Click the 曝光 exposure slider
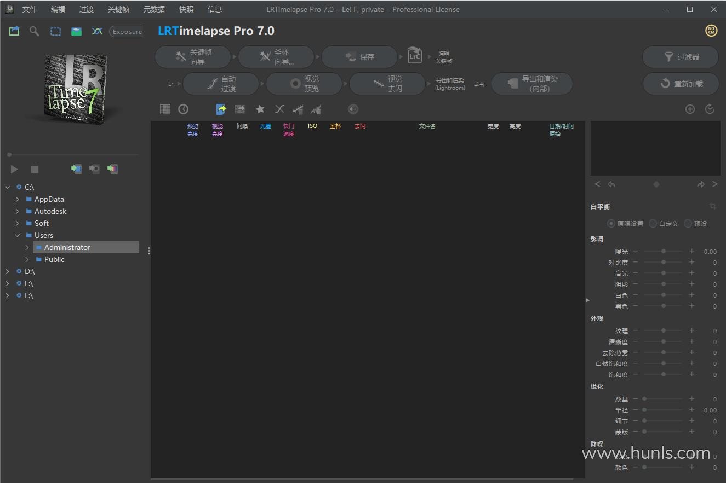 coord(664,251)
